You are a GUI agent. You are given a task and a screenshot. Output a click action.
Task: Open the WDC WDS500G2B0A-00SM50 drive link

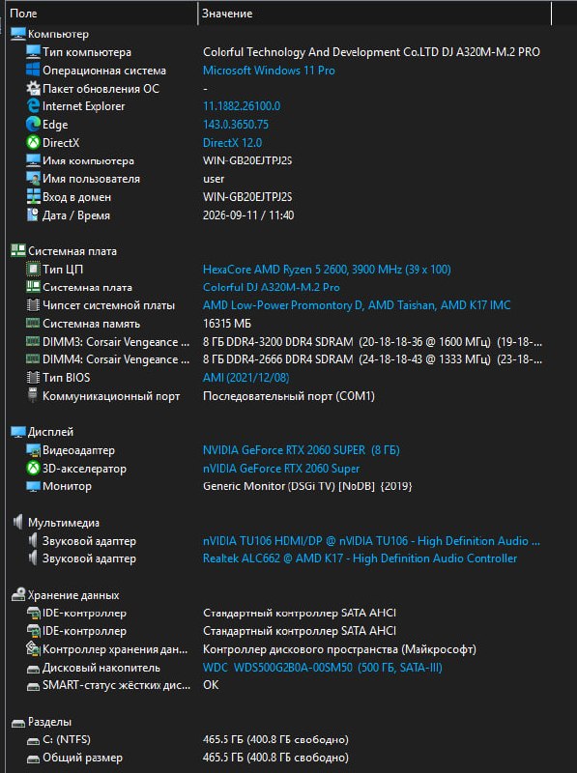point(323,668)
